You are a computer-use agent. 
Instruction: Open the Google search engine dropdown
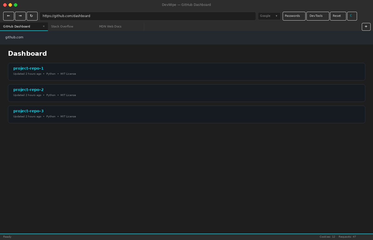(269, 16)
